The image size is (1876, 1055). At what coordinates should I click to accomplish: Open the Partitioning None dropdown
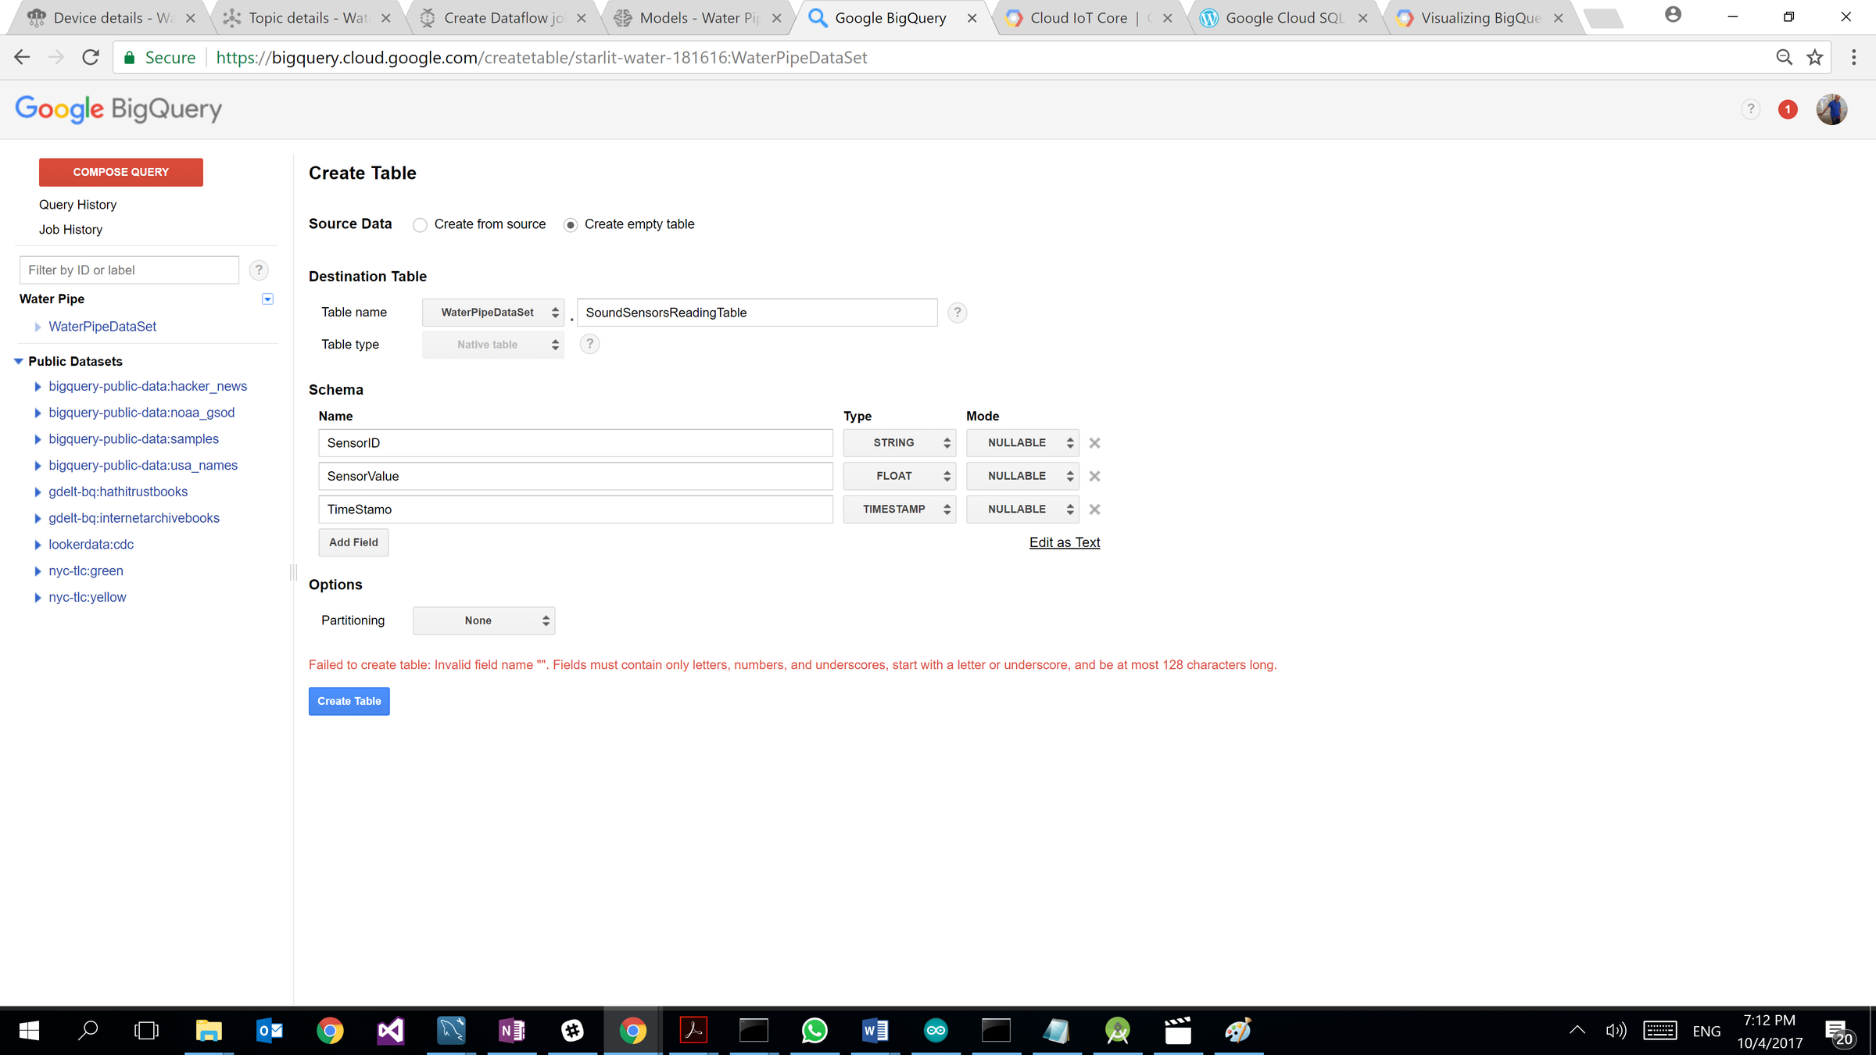(x=483, y=620)
